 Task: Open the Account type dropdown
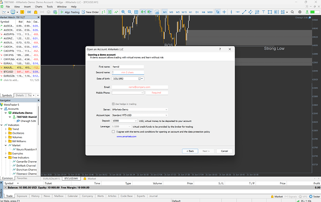(x=140, y=115)
